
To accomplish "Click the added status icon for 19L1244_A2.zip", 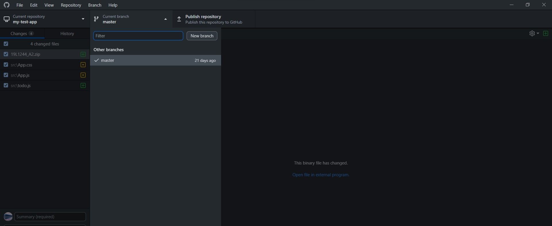I will pos(83,54).
